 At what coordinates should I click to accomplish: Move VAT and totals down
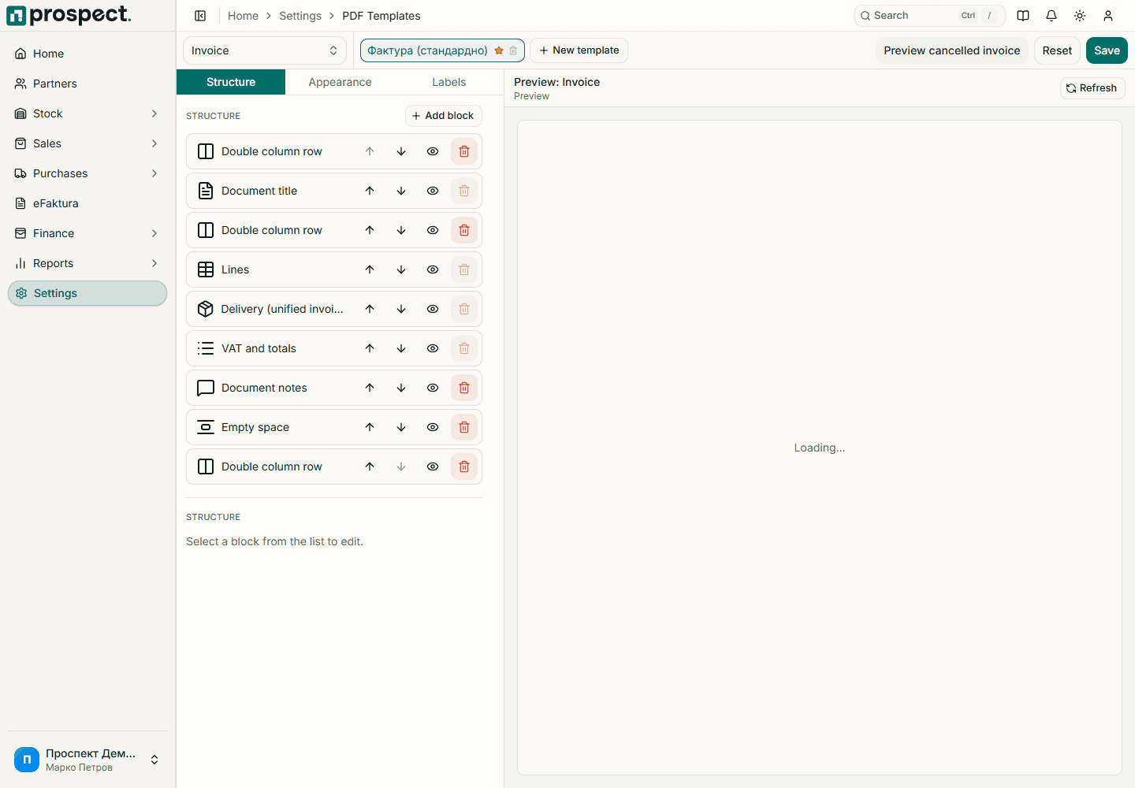[x=401, y=348]
